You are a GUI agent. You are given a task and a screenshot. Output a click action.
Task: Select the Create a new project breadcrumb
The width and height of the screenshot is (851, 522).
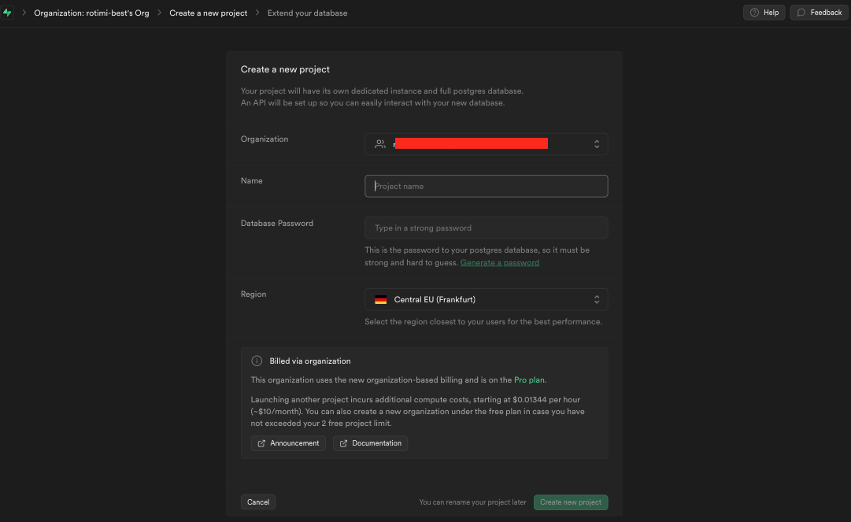pos(208,13)
